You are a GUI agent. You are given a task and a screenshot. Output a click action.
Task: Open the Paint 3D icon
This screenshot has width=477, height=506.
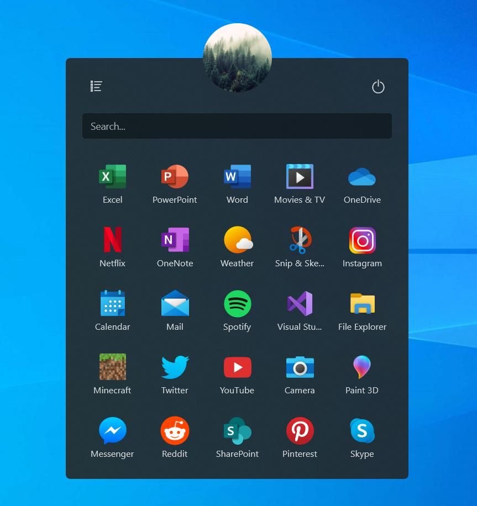coord(362,367)
